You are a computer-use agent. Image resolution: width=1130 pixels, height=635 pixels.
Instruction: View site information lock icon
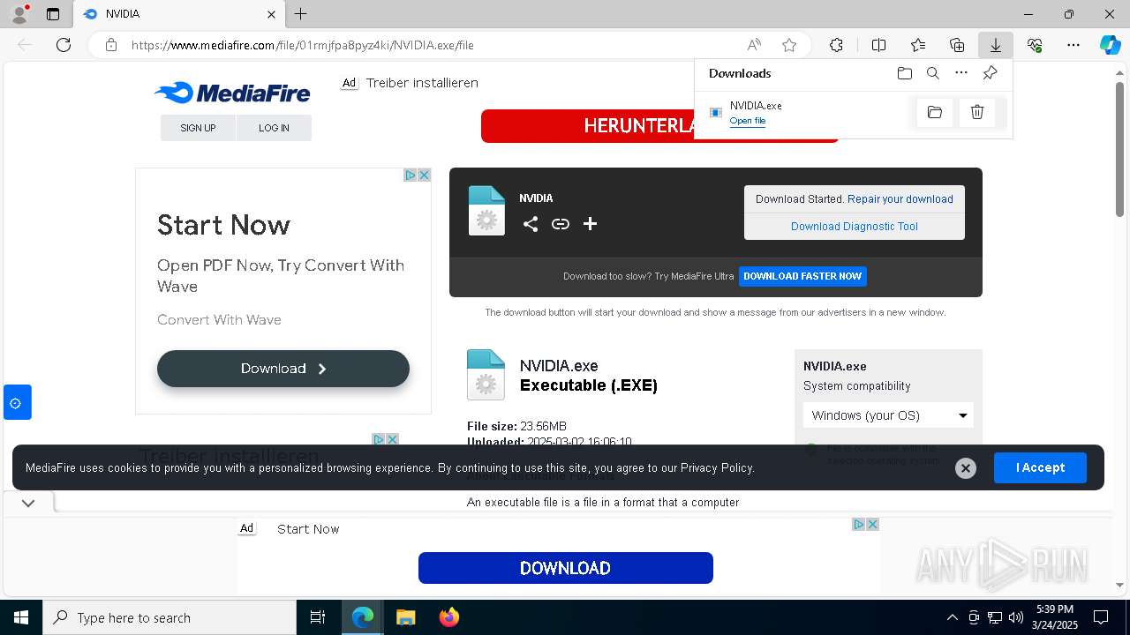pos(111,45)
